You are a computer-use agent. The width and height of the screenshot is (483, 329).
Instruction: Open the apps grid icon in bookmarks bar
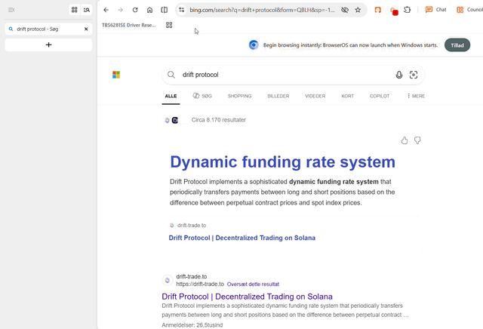click(169, 25)
